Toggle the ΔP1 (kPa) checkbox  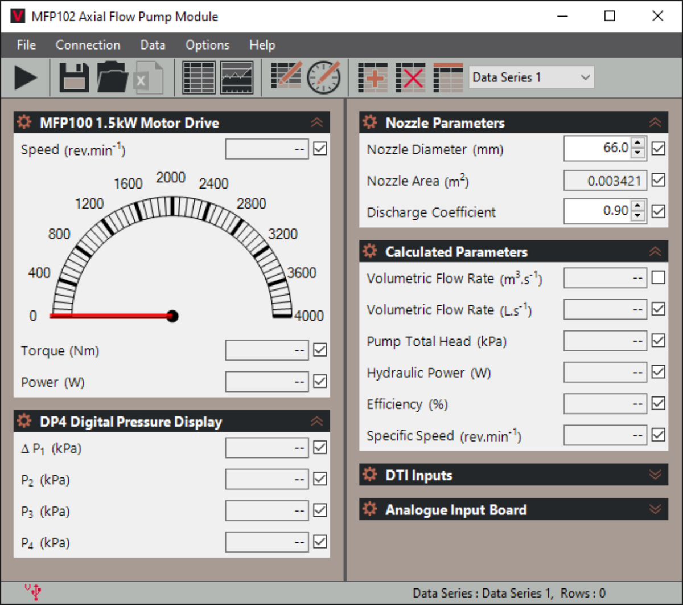pyautogui.click(x=320, y=448)
